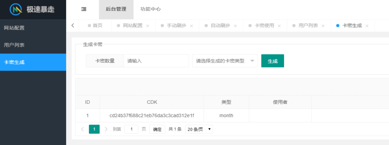Screen dimensions: 389x145
Task: Click the 类型 column header
Action: coord(226,102)
